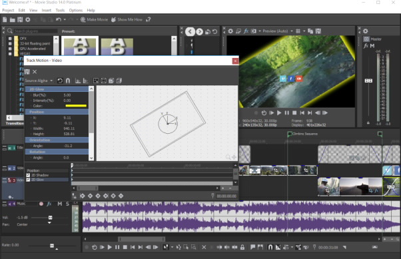Click Save Snapshot to File icon in preview
The height and width of the screenshot is (259, 401).
[318, 31]
